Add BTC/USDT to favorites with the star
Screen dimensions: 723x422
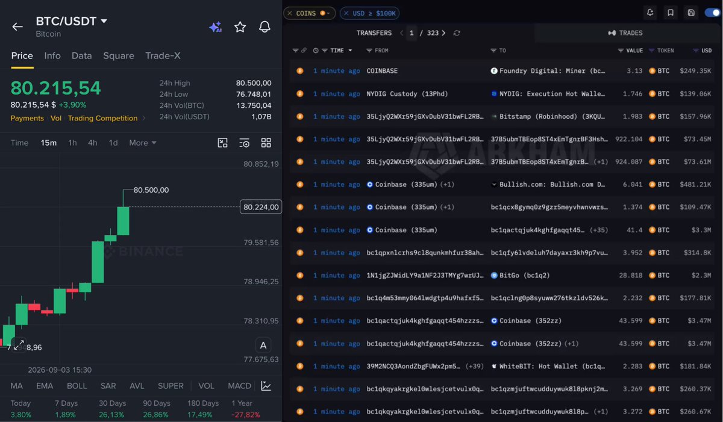click(x=240, y=26)
